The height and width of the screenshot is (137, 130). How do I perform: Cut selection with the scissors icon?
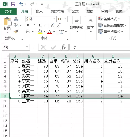pyautogui.click(x=16, y=19)
